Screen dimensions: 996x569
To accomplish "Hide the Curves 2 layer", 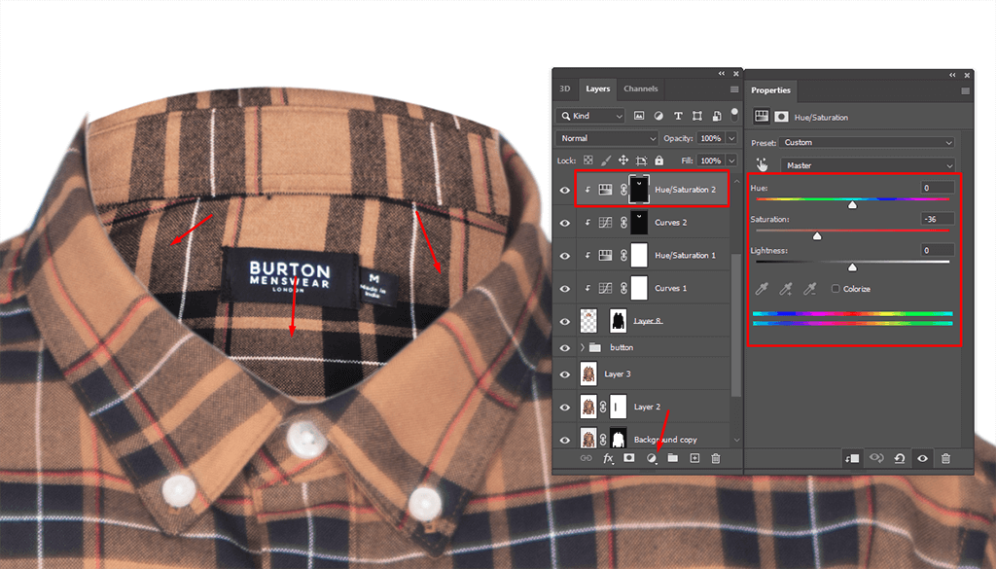I will 565,223.
